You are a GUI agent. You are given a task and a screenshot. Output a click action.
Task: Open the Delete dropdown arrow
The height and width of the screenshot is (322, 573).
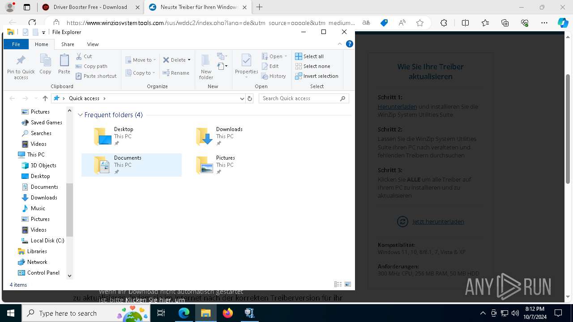pos(189,60)
